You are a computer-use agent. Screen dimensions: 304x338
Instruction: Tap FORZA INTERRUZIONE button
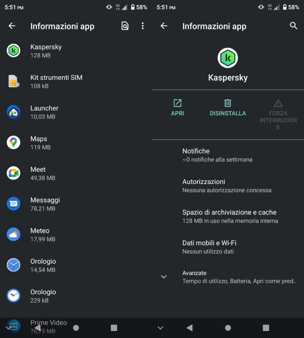click(x=278, y=115)
